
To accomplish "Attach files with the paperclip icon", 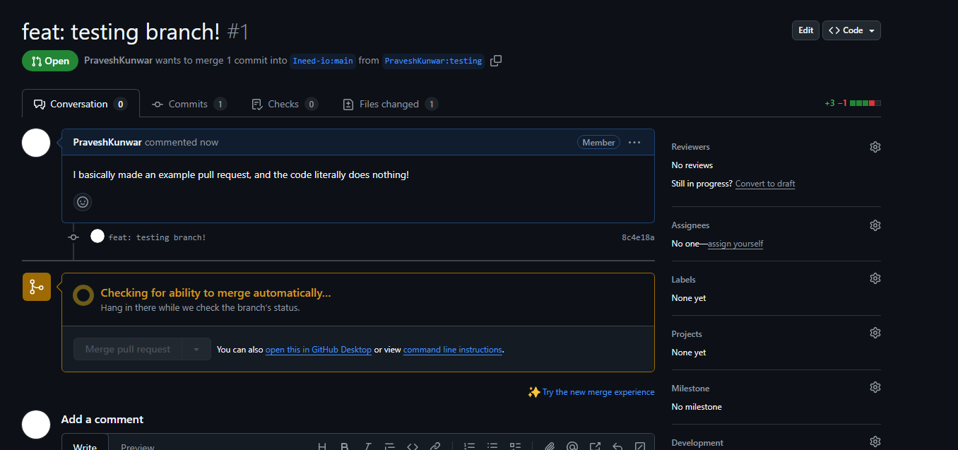I will point(550,446).
